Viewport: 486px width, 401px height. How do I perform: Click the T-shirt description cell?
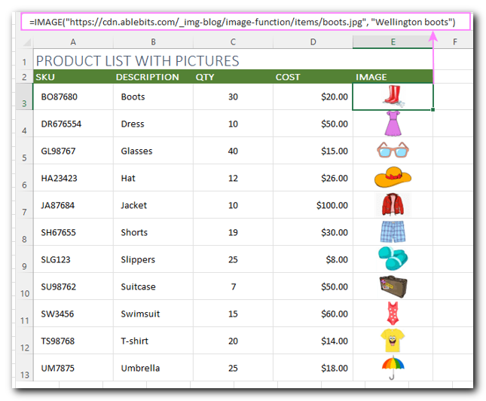tap(153, 341)
